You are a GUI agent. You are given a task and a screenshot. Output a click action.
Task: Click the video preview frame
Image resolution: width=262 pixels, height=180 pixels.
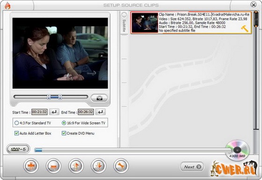click(60, 53)
